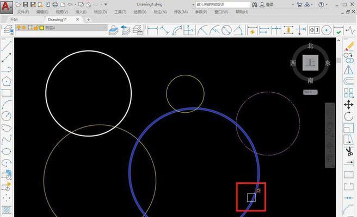
Task: Toggle the layer freeze sun icon
Action: 24,28
